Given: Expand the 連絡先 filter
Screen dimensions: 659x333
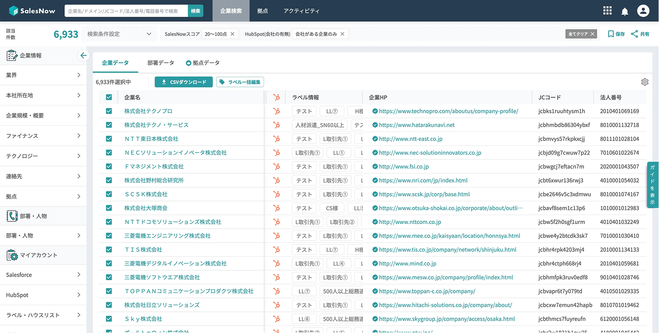Looking at the screenshot, I should tap(43, 176).
